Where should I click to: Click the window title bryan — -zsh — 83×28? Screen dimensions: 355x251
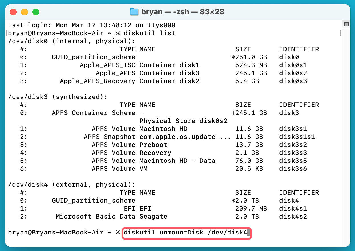(182, 12)
